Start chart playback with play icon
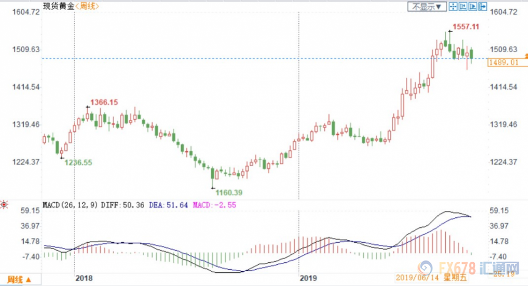 pyautogui.click(x=473, y=7)
